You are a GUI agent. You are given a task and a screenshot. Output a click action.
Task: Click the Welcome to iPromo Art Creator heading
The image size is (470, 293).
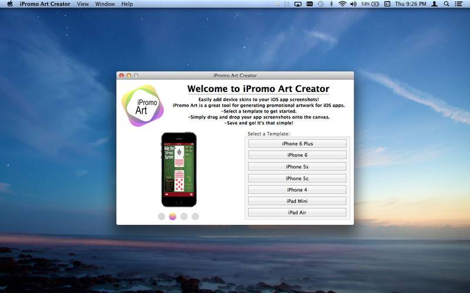(x=258, y=89)
